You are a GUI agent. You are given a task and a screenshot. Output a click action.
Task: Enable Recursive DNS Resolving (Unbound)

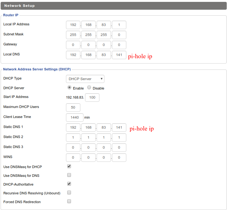(x=69, y=193)
